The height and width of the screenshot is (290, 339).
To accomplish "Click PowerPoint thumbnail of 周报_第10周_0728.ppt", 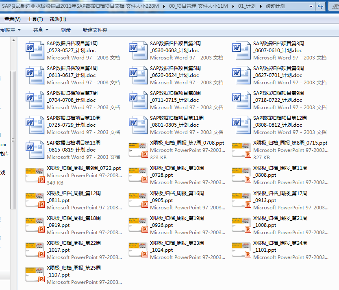I will 138,175.
